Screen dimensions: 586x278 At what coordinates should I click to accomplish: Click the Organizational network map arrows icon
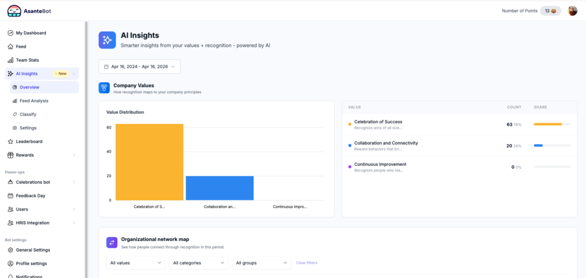[x=112, y=243]
